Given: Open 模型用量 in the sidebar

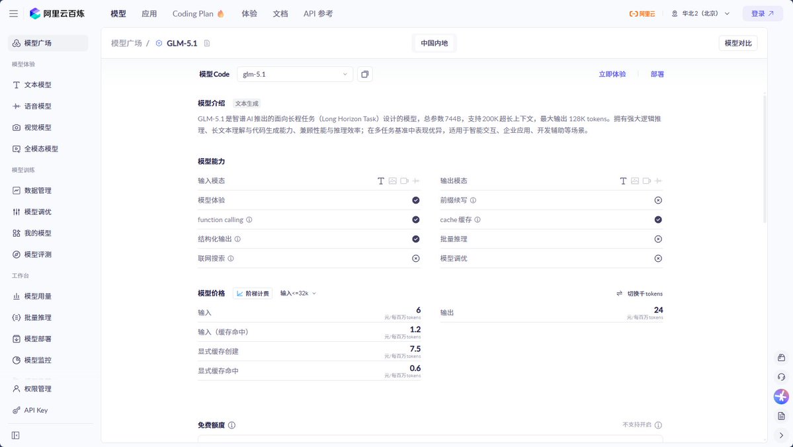Looking at the screenshot, I should (48, 296).
